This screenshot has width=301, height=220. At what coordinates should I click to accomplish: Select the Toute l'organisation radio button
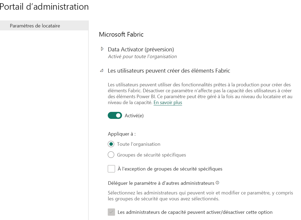(111, 144)
